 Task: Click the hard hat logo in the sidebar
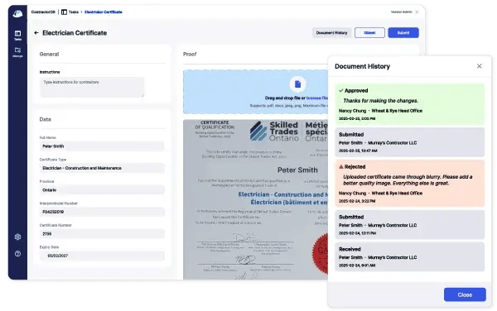click(17, 14)
